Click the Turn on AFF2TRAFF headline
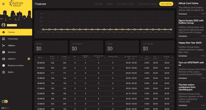Image resolution: width=206 pixels, height=110 pixels. [x=191, y=64]
